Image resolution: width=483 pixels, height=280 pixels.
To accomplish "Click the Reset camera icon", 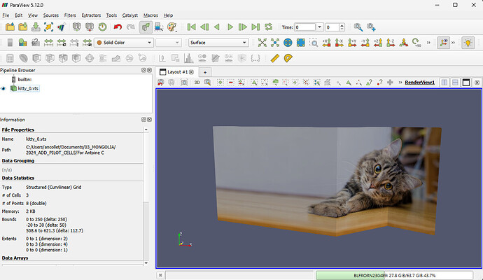I will (263, 43).
